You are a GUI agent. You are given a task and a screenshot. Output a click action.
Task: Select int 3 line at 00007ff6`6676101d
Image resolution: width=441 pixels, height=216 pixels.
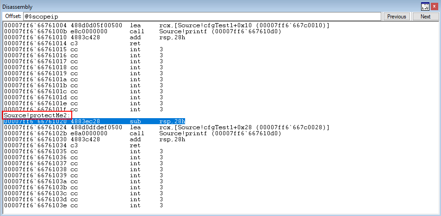click(84, 97)
